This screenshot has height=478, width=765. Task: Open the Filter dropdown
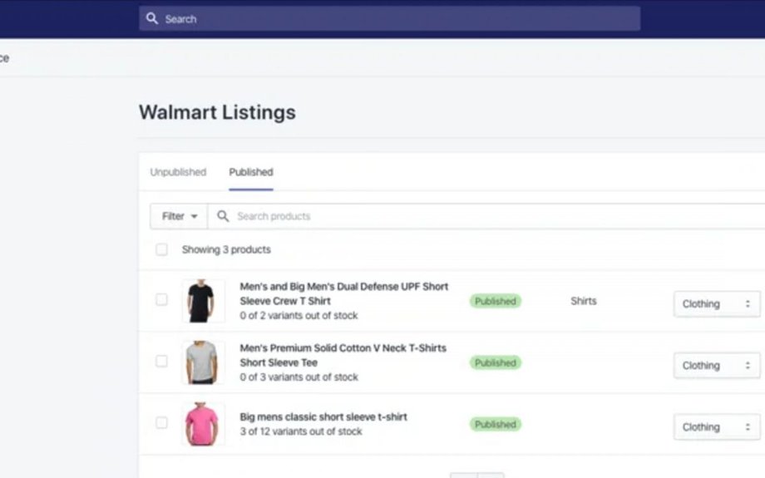click(179, 216)
